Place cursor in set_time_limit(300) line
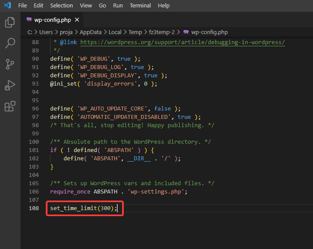Screen dimensions: 313x249 pos(83,208)
